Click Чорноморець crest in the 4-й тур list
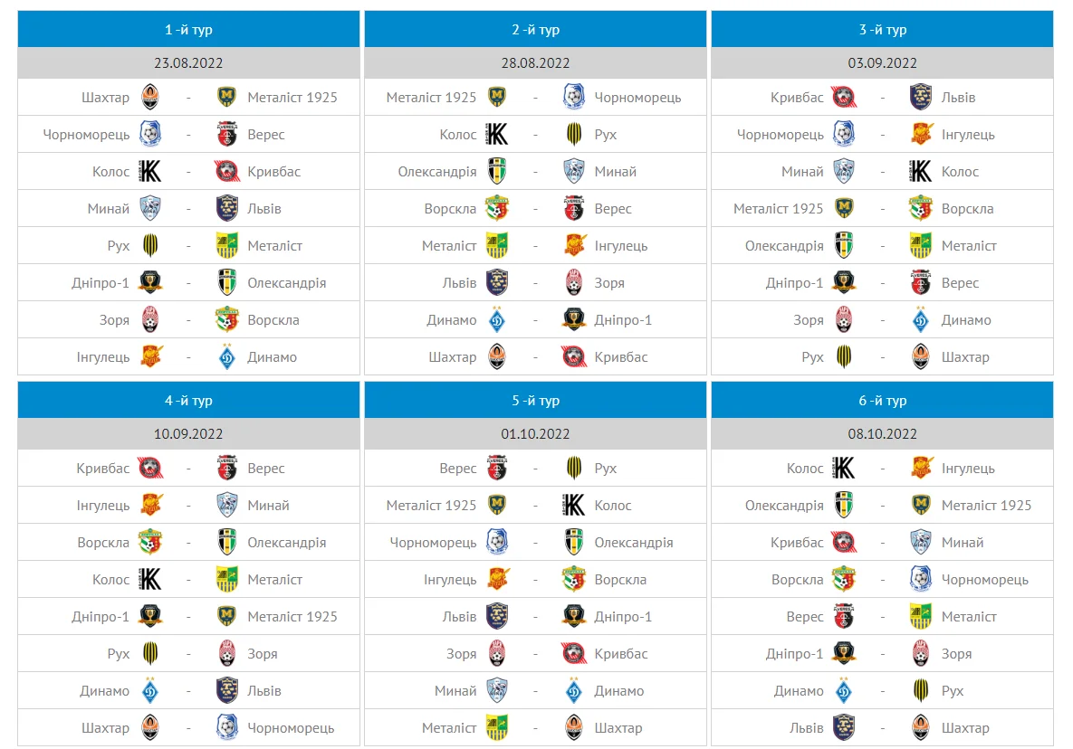This screenshot has width=1073, height=749. (226, 727)
